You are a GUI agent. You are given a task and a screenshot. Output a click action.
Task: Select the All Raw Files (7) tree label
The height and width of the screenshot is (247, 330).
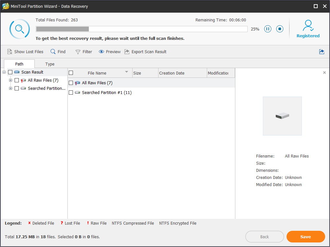point(43,80)
